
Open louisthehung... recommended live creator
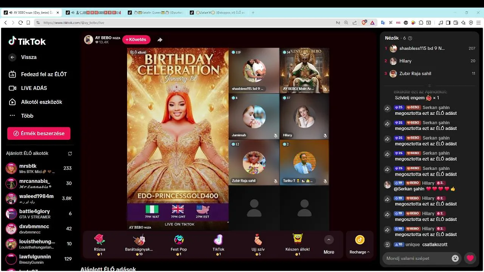click(x=39, y=244)
